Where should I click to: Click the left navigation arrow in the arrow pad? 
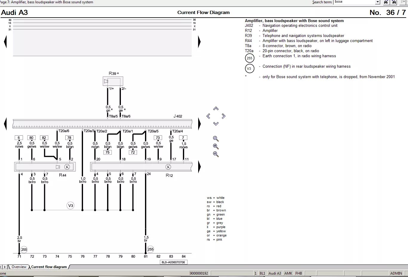tap(208, 116)
